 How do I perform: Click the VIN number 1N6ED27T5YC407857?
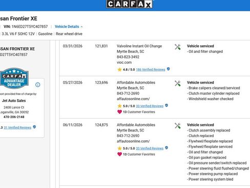(x=30, y=27)
